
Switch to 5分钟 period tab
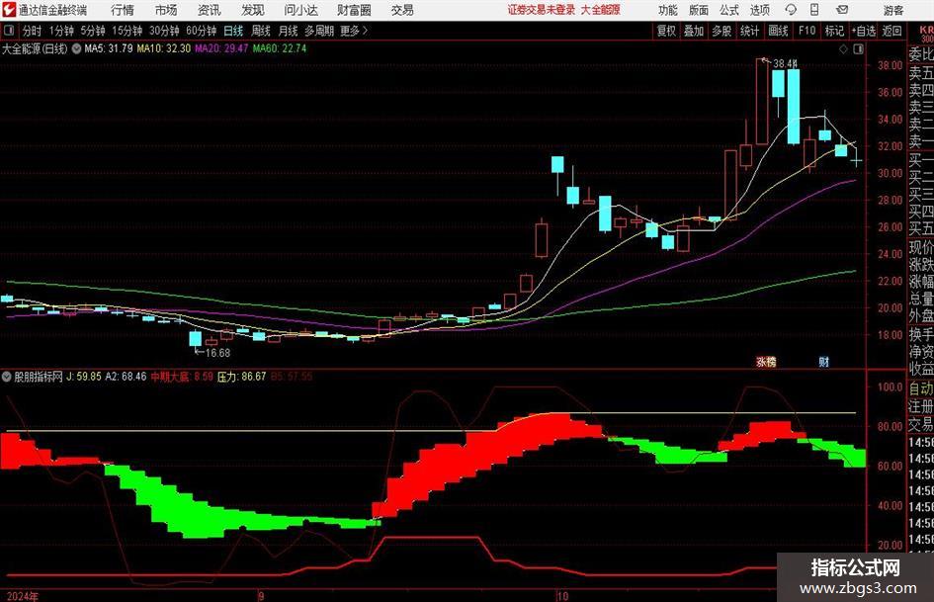coord(93,31)
